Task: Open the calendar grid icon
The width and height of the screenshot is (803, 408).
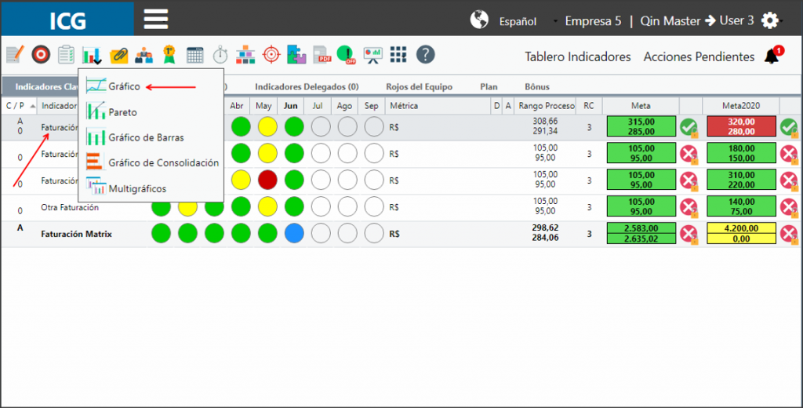Action: (194, 55)
